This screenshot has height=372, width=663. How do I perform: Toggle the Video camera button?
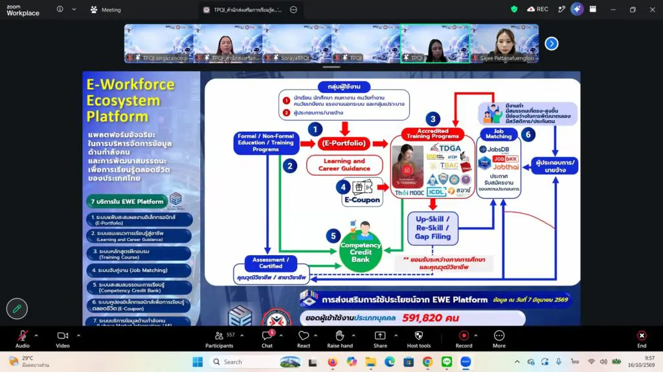(63, 339)
